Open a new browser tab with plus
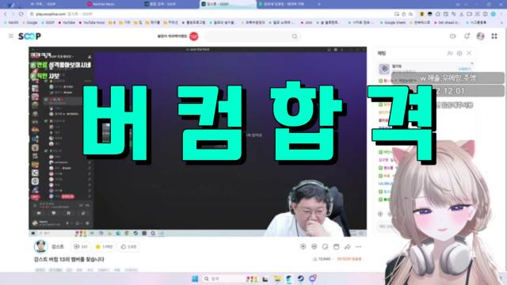The width and height of the screenshot is (507, 285). [319, 4]
